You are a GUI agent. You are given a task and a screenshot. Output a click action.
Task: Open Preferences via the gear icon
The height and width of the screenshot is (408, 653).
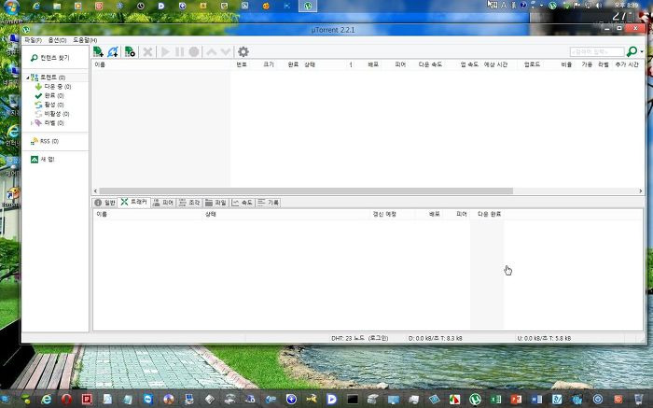tap(243, 51)
